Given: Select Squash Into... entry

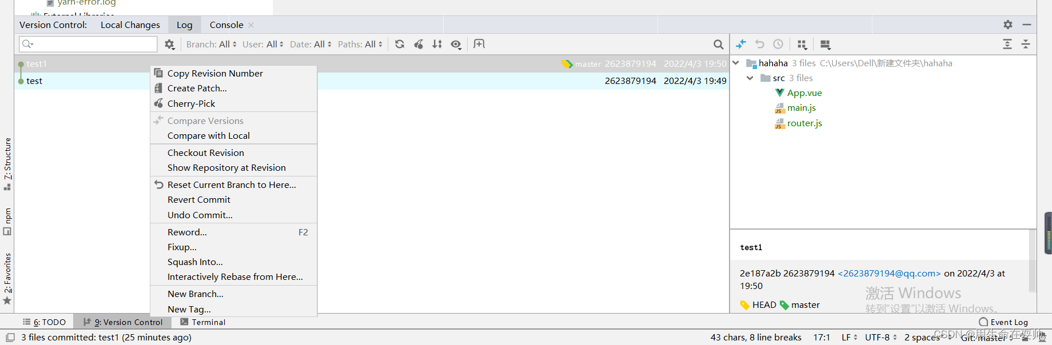Looking at the screenshot, I should point(233,262).
